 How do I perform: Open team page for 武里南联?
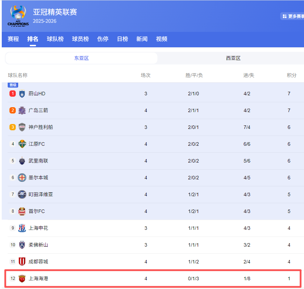click(38, 161)
